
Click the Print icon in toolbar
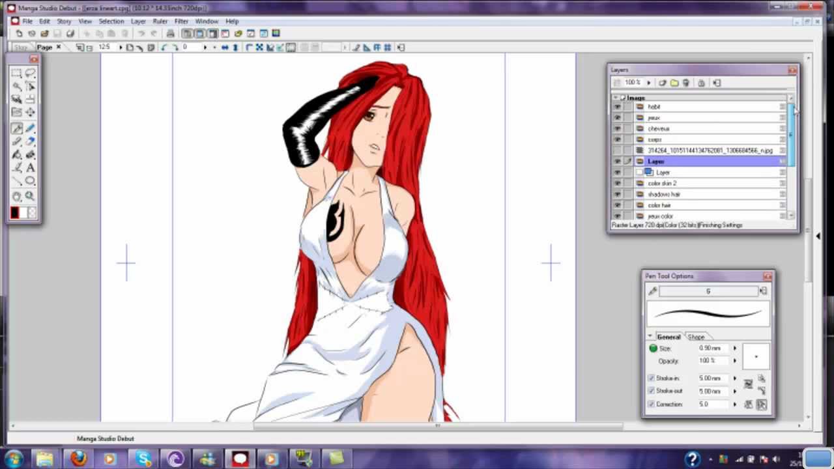(x=170, y=33)
